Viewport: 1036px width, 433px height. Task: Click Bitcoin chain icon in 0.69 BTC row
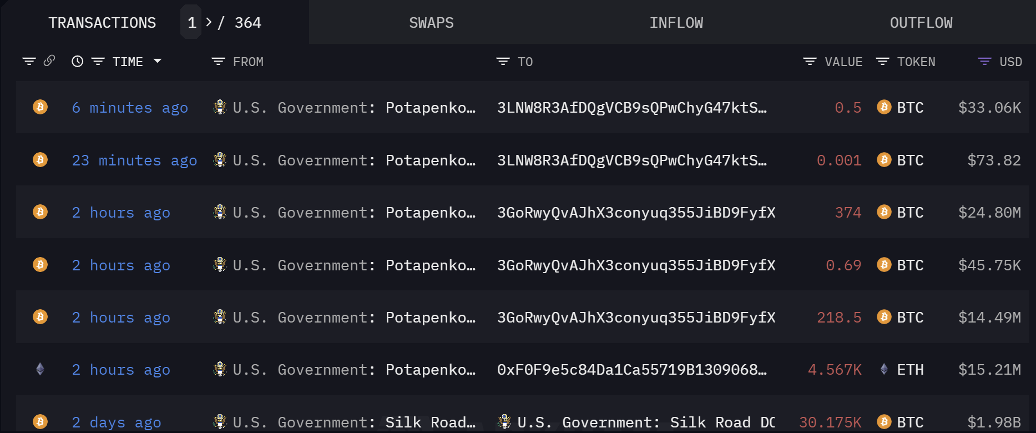40,264
